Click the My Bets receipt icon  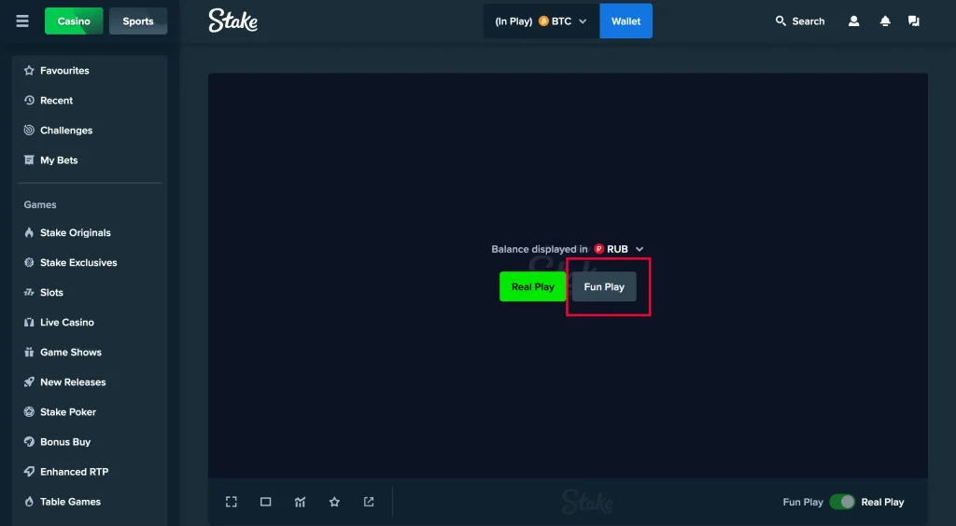point(29,160)
